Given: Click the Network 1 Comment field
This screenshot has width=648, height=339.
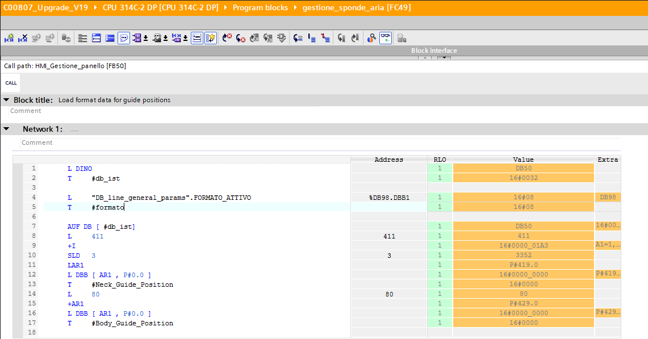Looking at the screenshot, I should [x=321, y=143].
